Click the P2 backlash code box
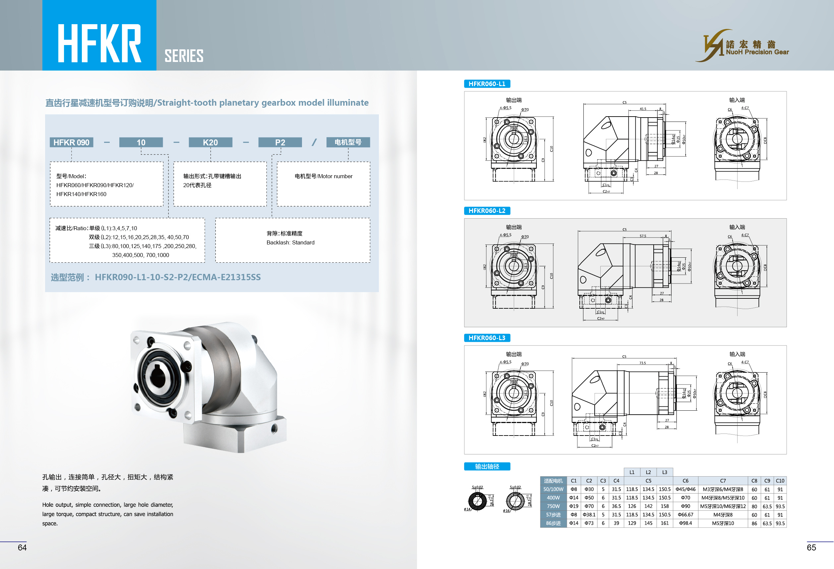The height and width of the screenshot is (569, 834). click(x=280, y=142)
